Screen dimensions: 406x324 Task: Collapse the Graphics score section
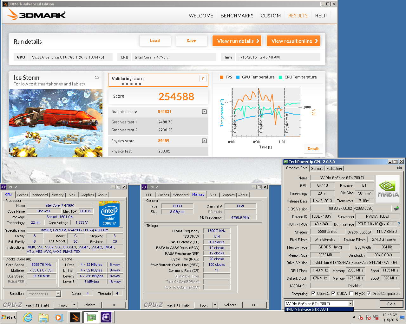click(x=204, y=112)
